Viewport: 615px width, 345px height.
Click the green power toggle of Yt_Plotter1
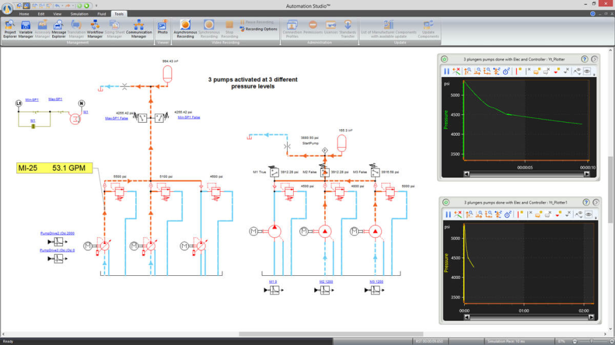pyautogui.click(x=446, y=202)
